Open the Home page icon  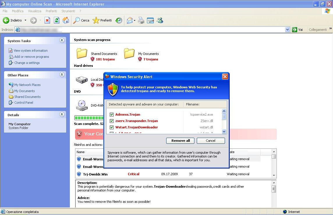tap(66, 20)
